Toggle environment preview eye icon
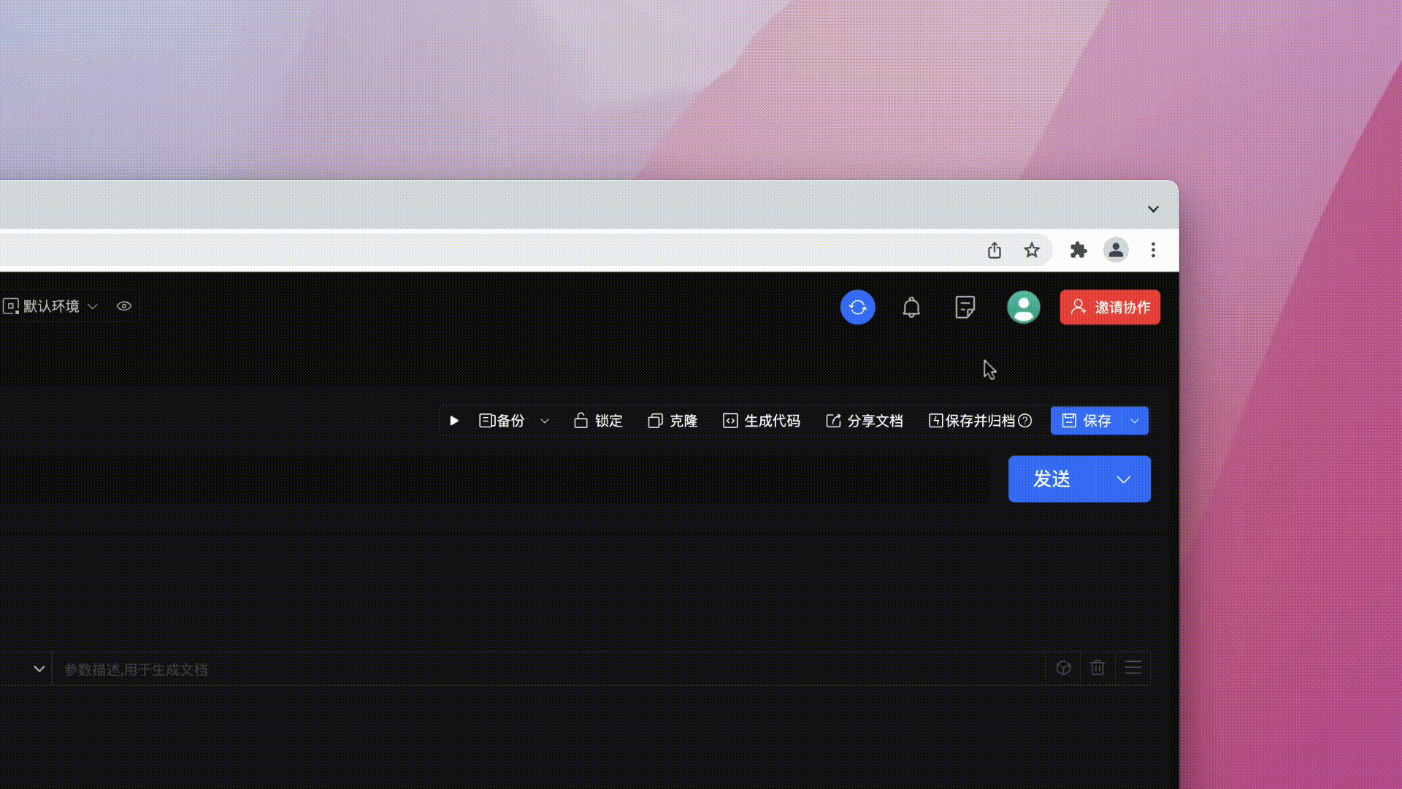 pyautogui.click(x=124, y=306)
